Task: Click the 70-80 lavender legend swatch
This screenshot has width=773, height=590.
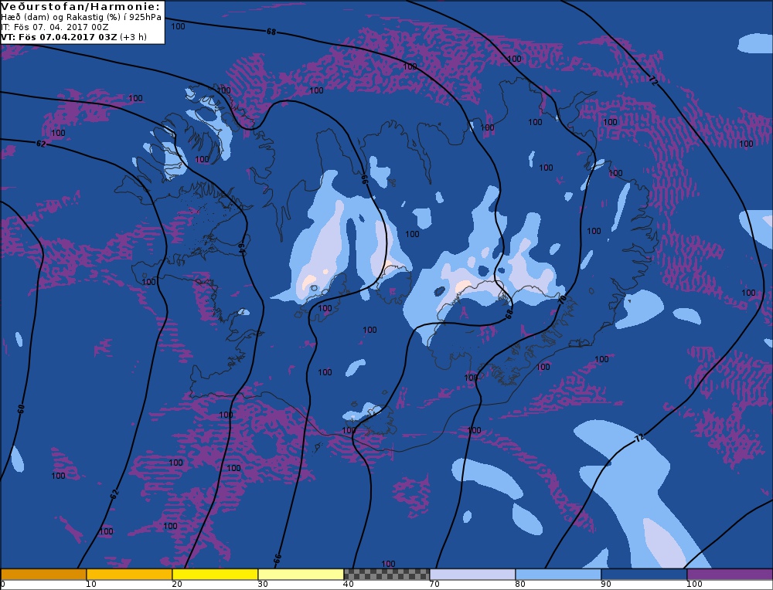Action: (472, 575)
